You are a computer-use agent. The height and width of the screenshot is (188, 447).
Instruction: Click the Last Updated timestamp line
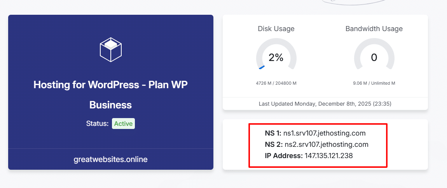tap(325, 104)
